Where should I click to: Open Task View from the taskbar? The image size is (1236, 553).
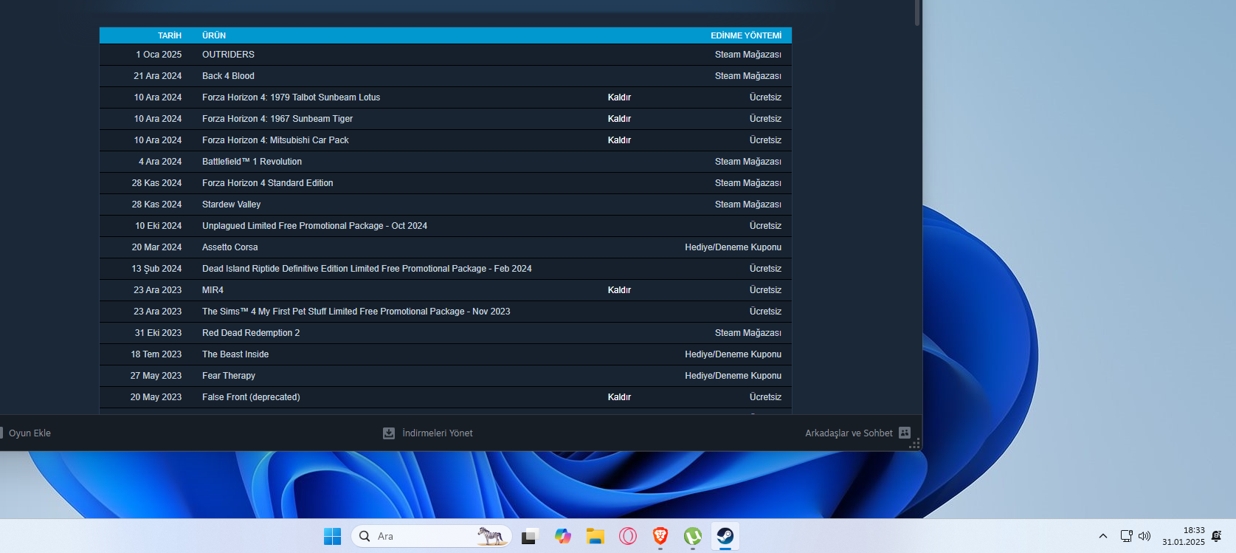click(x=529, y=537)
